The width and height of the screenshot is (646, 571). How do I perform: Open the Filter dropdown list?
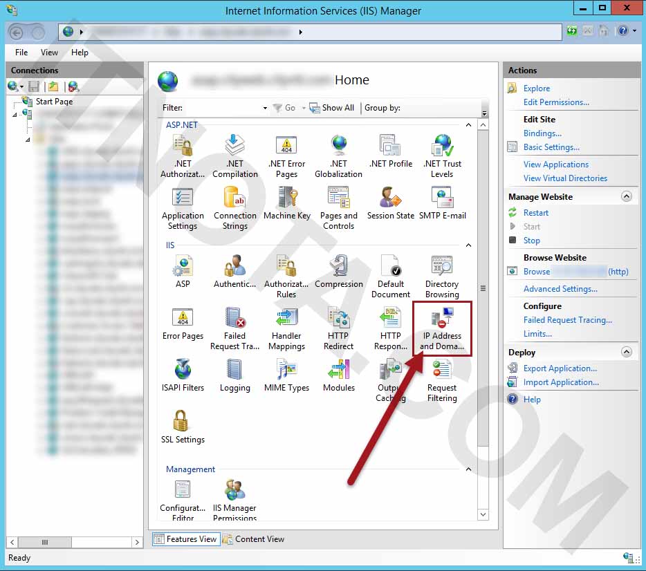click(264, 109)
